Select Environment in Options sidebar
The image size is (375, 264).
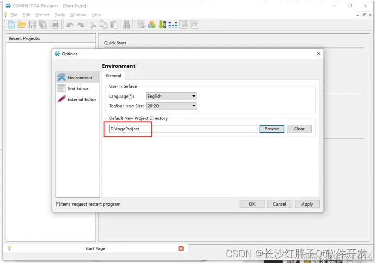[78, 77]
